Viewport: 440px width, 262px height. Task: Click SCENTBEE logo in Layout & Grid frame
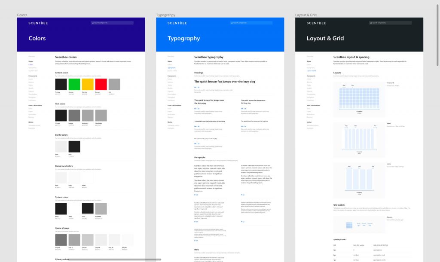click(x=316, y=23)
